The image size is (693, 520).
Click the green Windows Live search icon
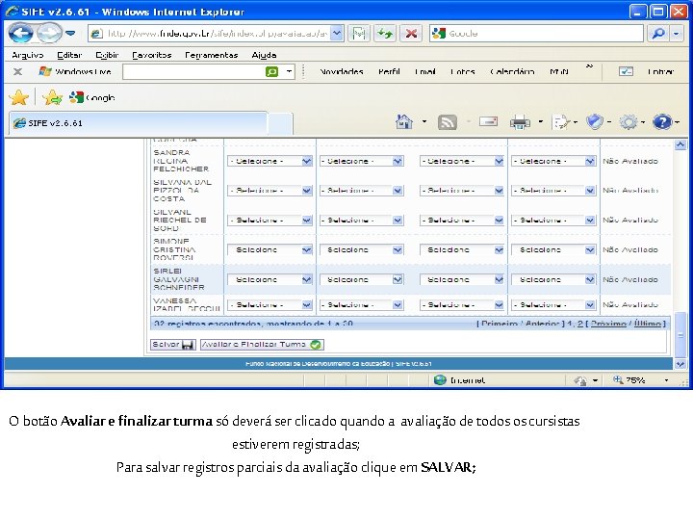pyautogui.click(x=271, y=71)
